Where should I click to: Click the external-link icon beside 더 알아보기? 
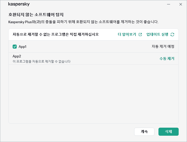[x=141, y=34]
